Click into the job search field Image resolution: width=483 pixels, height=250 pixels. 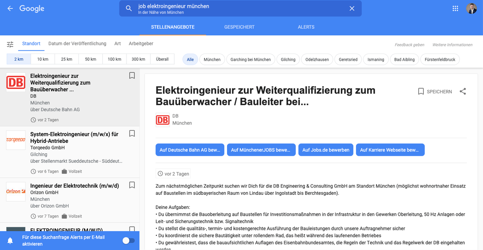(240, 8)
